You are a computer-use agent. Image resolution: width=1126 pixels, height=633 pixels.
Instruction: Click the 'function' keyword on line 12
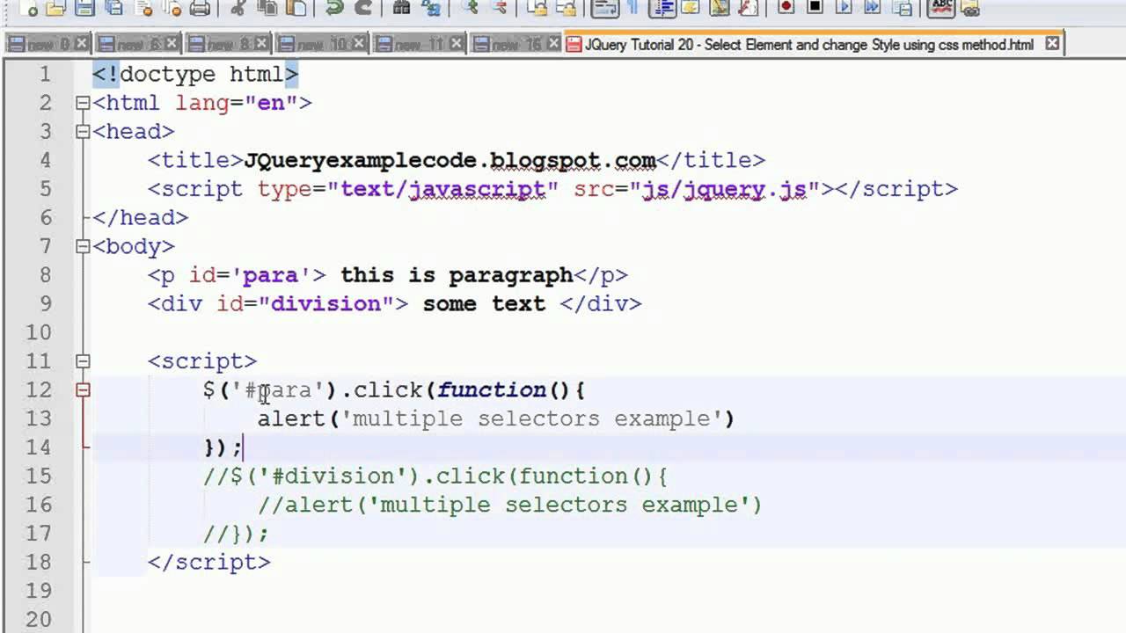(x=491, y=390)
